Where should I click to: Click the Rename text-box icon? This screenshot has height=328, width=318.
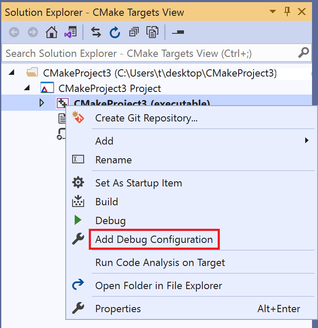[x=78, y=159]
